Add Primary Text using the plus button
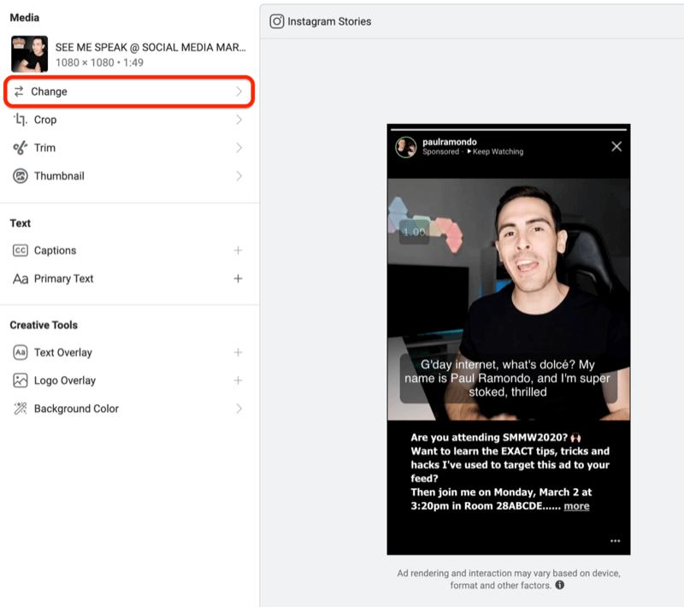This screenshot has width=684, height=607. coord(238,279)
